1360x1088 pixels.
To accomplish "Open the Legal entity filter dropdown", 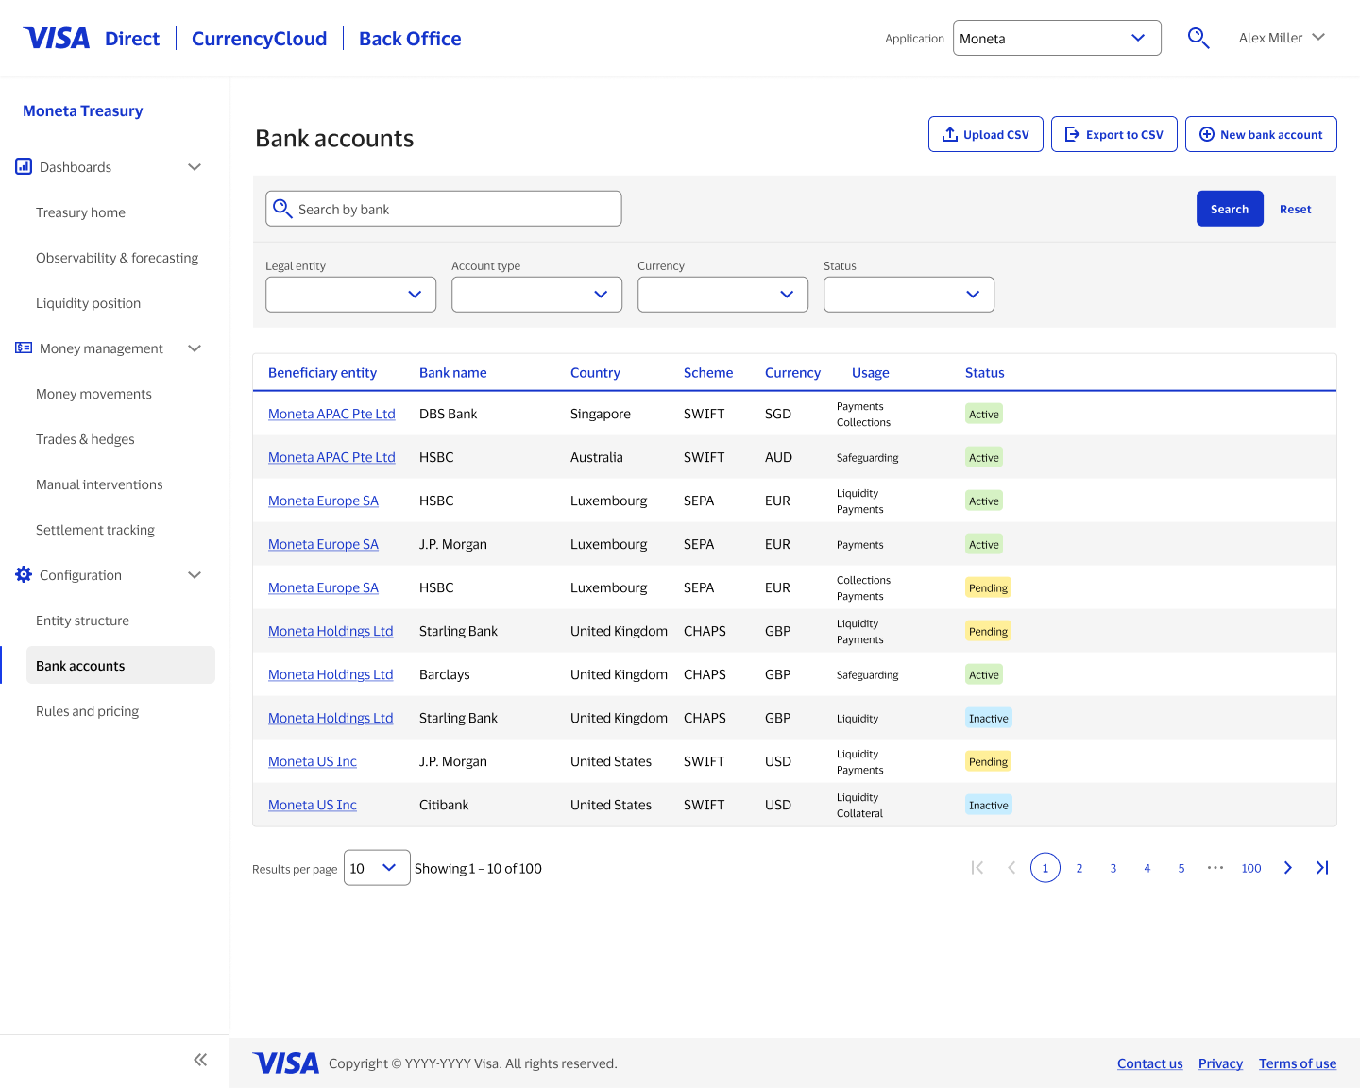I will coord(350,294).
